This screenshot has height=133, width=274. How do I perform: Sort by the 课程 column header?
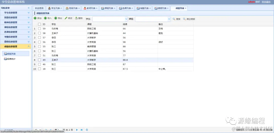[x=104, y=24]
